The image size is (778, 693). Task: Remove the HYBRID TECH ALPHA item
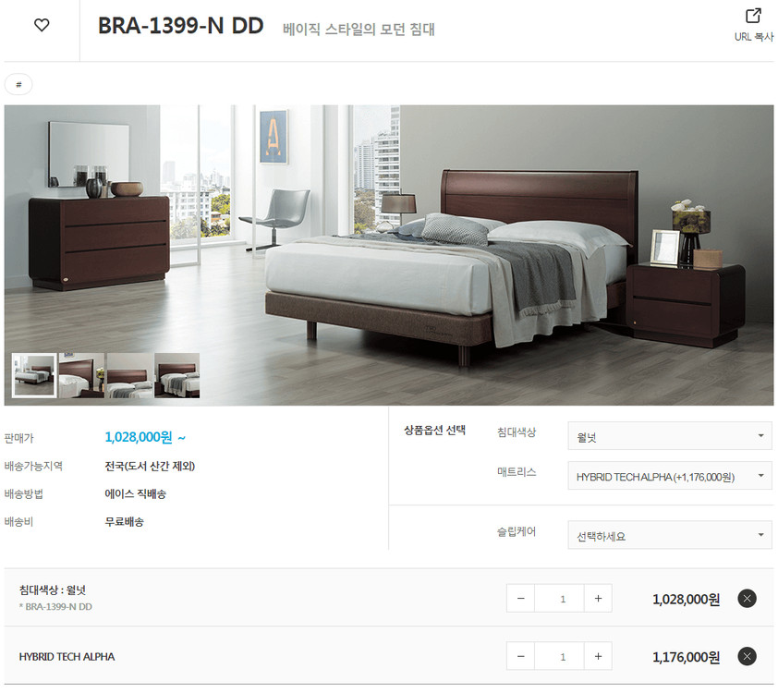[x=747, y=656]
